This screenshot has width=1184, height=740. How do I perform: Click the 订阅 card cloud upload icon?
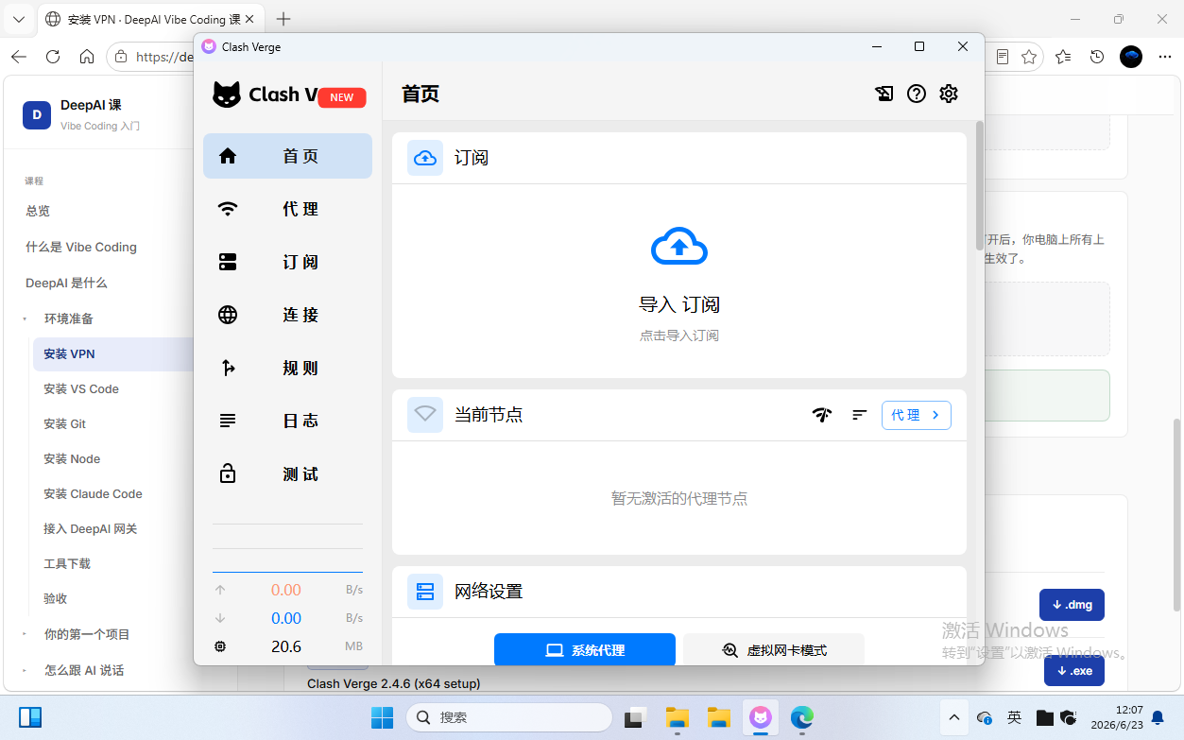(425, 158)
